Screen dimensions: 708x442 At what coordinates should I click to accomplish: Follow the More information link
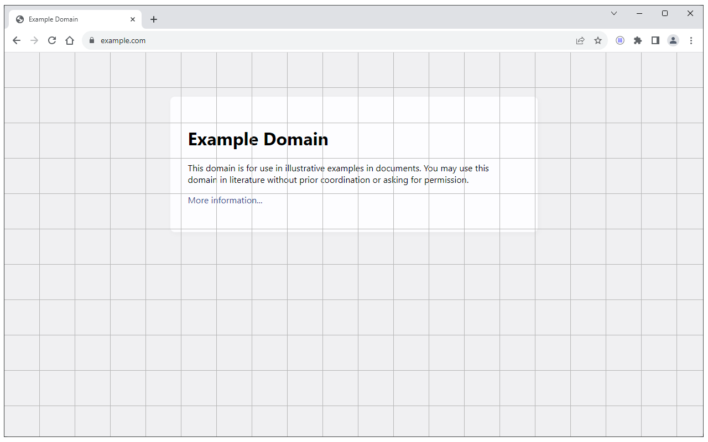point(225,200)
